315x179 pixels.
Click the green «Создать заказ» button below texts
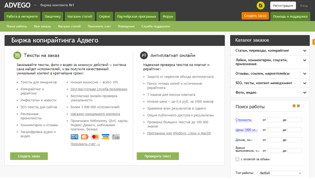tap(29, 156)
